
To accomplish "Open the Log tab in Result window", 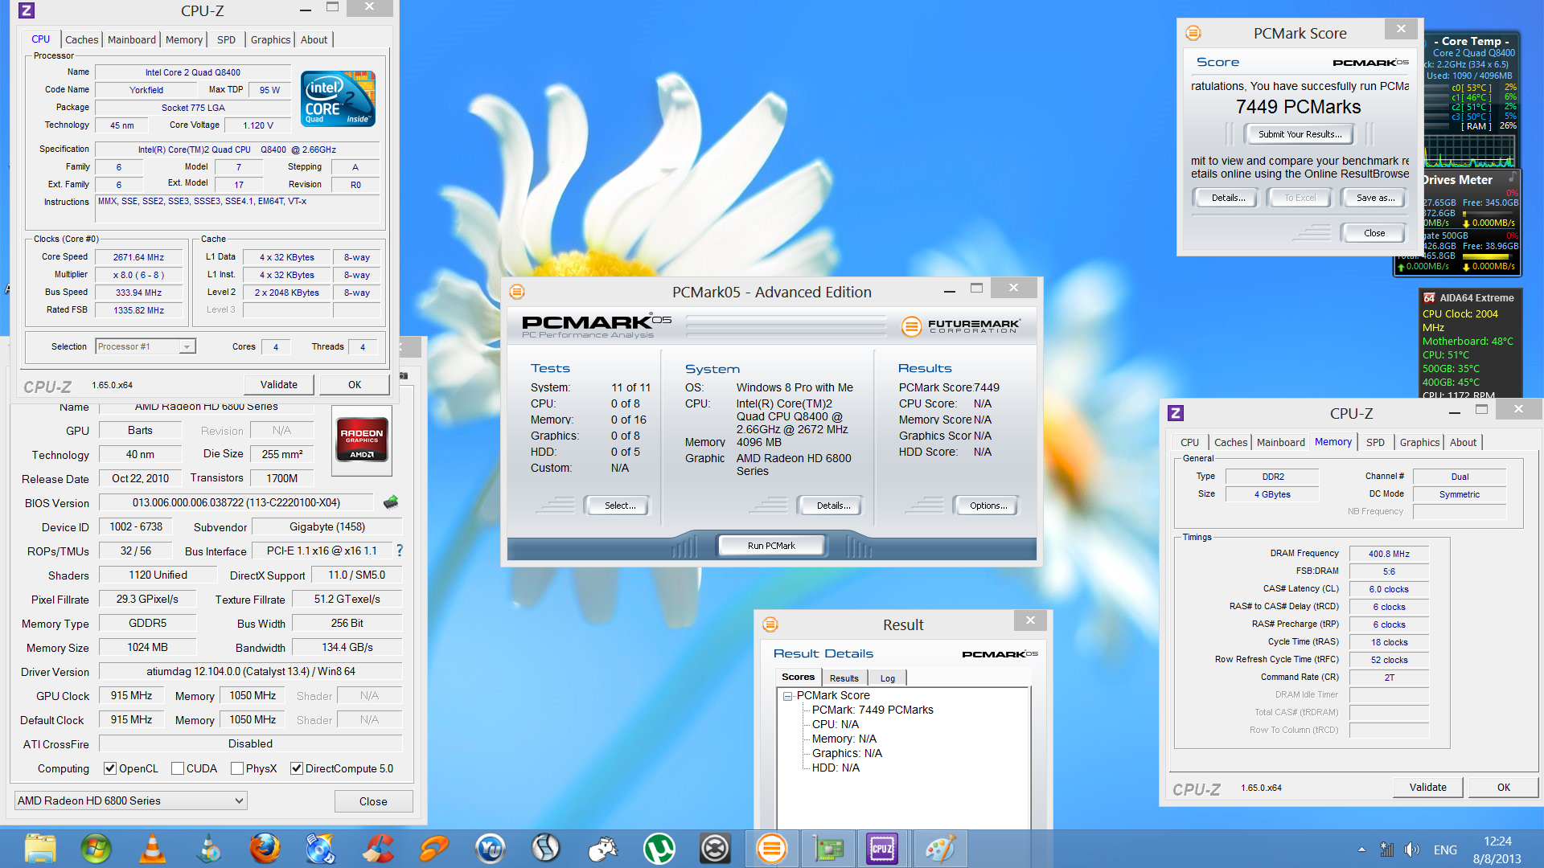I will (887, 678).
